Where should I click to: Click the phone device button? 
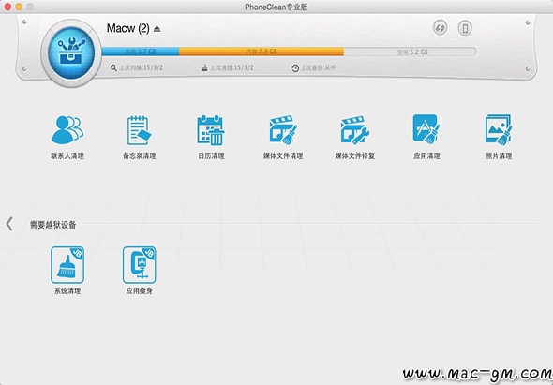[465, 28]
